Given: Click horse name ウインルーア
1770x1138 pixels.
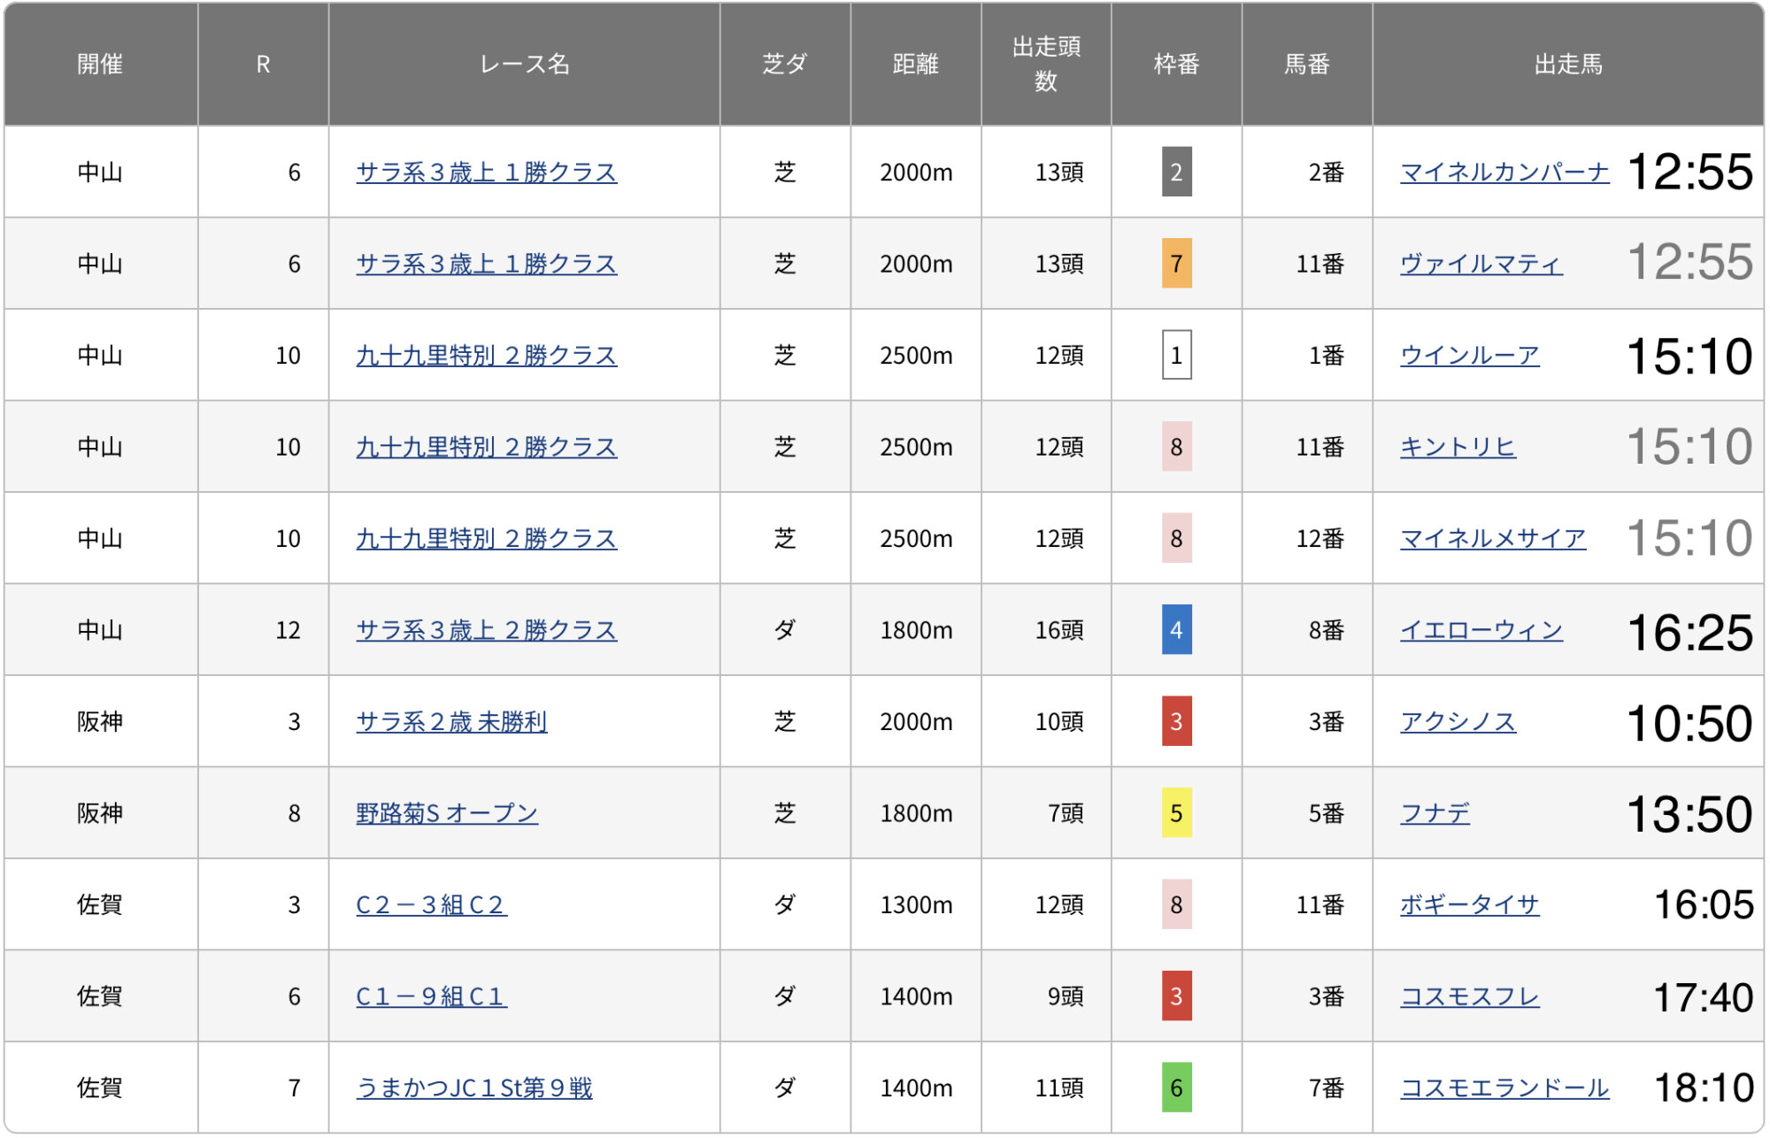Looking at the screenshot, I should [1469, 355].
